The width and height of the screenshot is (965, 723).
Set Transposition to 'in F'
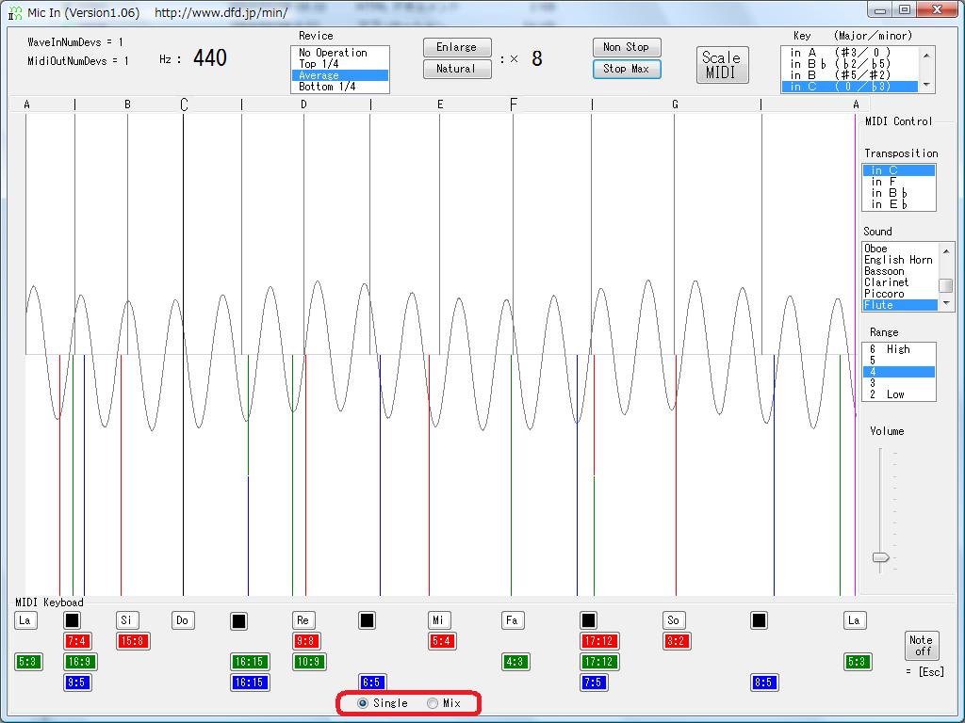click(x=898, y=182)
